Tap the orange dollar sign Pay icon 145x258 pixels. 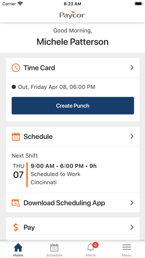tap(16, 227)
